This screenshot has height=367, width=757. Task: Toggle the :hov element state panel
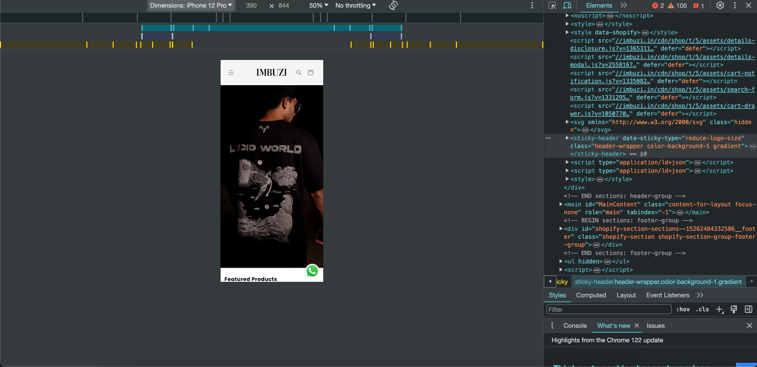click(x=683, y=309)
